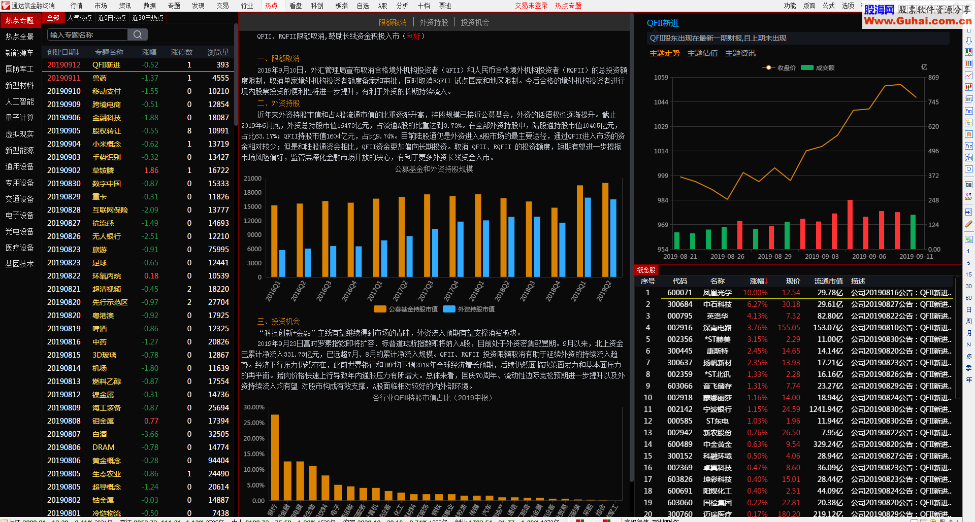Image resolution: width=975 pixels, height=522 pixels.
Task: Select the 移动支付 topic row
Action: click(x=138, y=91)
